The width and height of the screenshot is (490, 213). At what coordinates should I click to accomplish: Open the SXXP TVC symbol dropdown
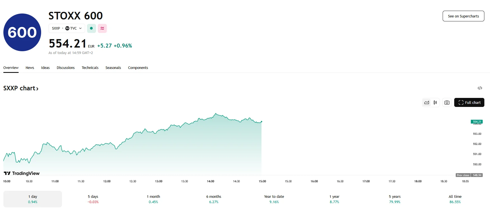pyautogui.click(x=66, y=28)
